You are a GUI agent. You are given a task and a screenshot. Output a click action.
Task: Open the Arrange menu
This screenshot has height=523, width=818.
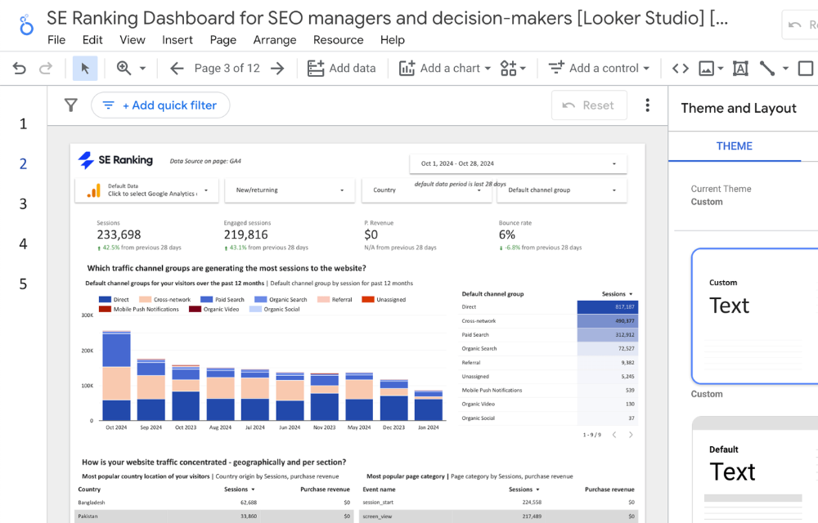[x=274, y=40]
